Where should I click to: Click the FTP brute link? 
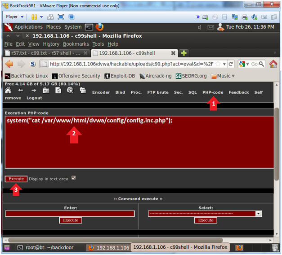[158, 92]
